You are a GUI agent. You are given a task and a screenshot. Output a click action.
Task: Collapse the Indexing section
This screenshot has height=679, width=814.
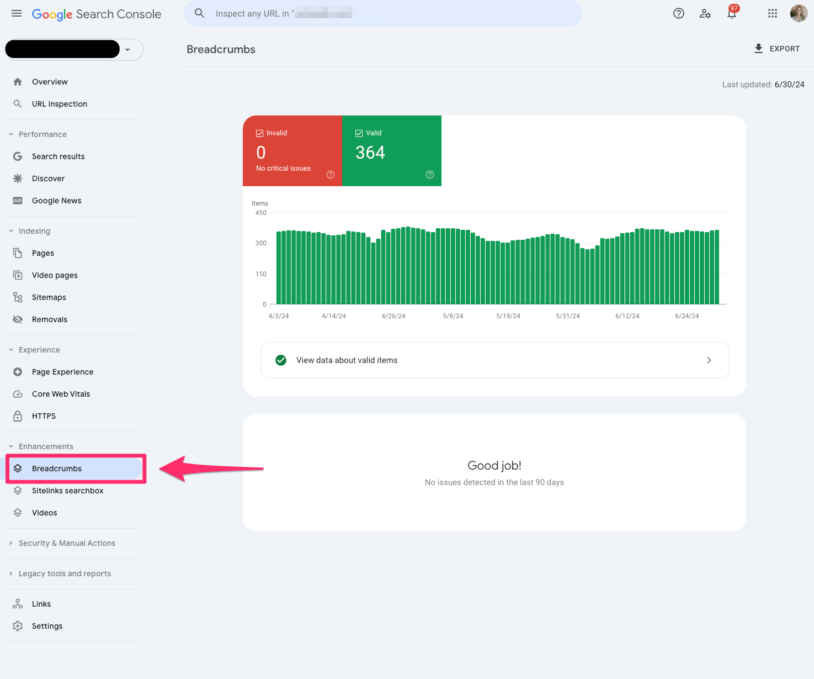click(11, 231)
